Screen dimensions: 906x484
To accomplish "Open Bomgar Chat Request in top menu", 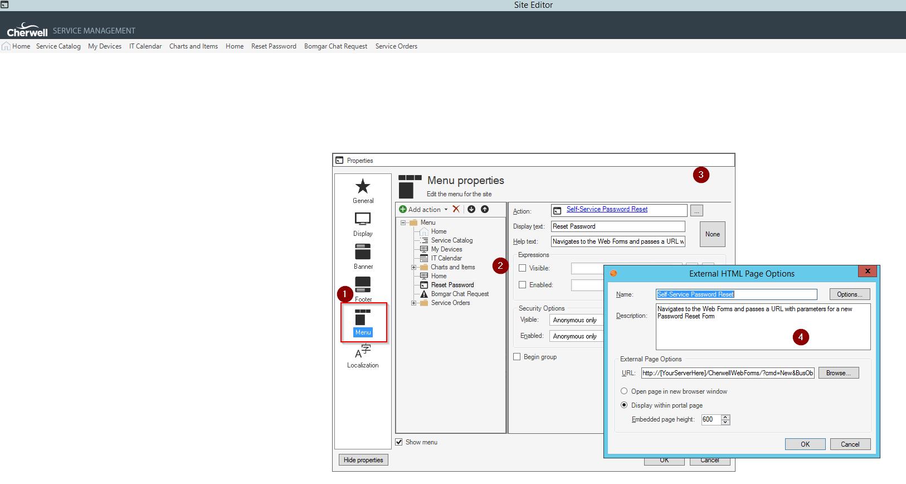I will pyautogui.click(x=335, y=46).
